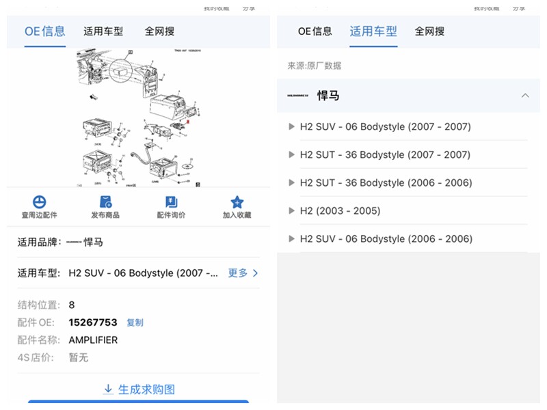Tap the 发布商品 publish icon

(x=105, y=202)
